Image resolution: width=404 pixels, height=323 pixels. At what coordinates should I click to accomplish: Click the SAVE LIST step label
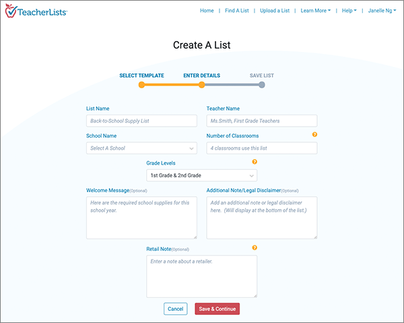(x=262, y=76)
